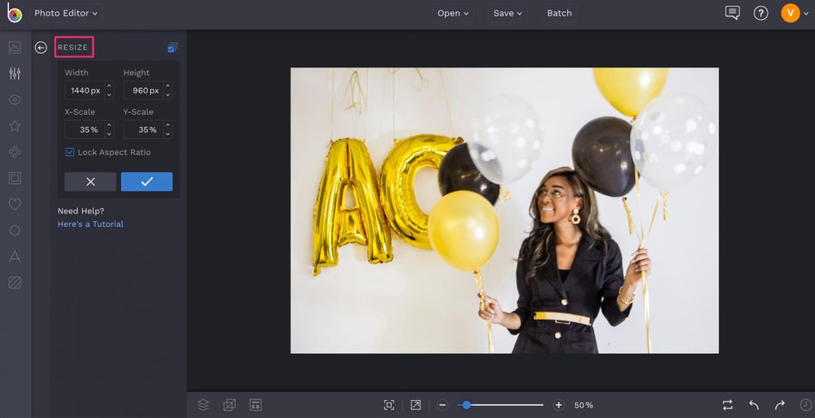
Task: Open the Touch Up eye icon
Action: [x=15, y=100]
